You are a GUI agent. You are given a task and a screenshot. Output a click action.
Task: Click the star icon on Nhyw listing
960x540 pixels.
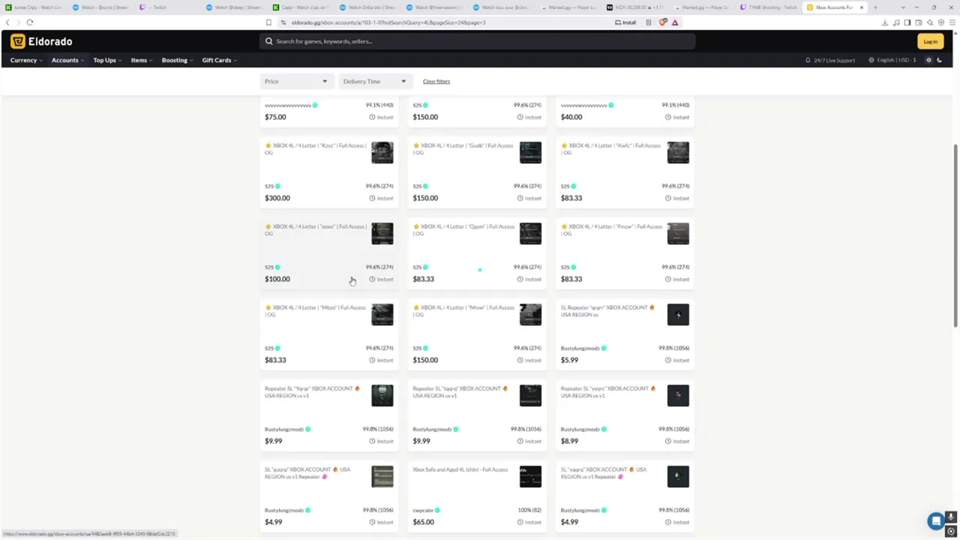[416, 307]
